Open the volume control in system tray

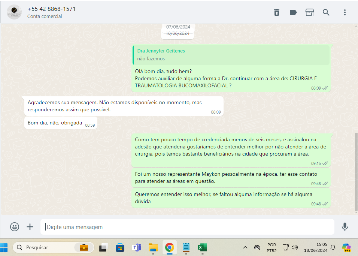pos(295,247)
